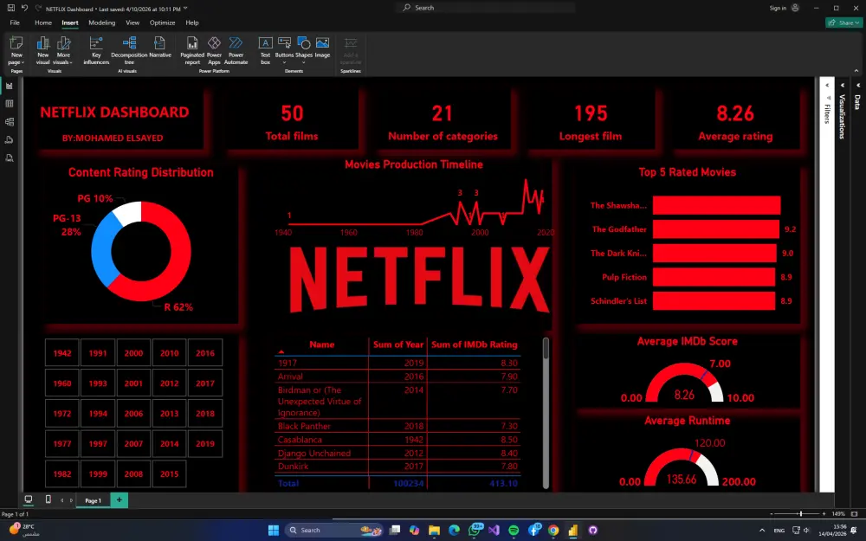The height and width of the screenshot is (541, 866).
Task: Open Google Chrome from the taskbar
Action: (553, 530)
